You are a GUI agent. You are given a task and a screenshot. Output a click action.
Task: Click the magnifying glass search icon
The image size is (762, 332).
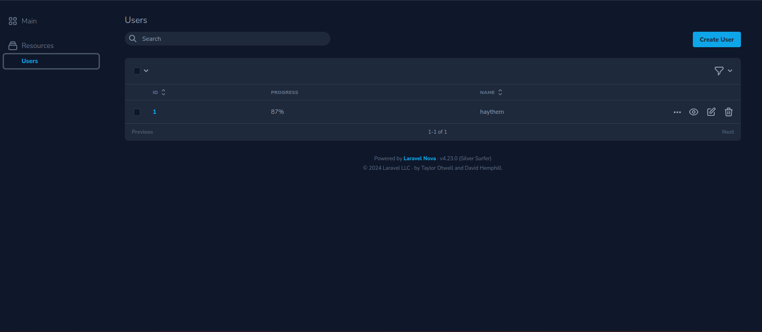tap(133, 38)
